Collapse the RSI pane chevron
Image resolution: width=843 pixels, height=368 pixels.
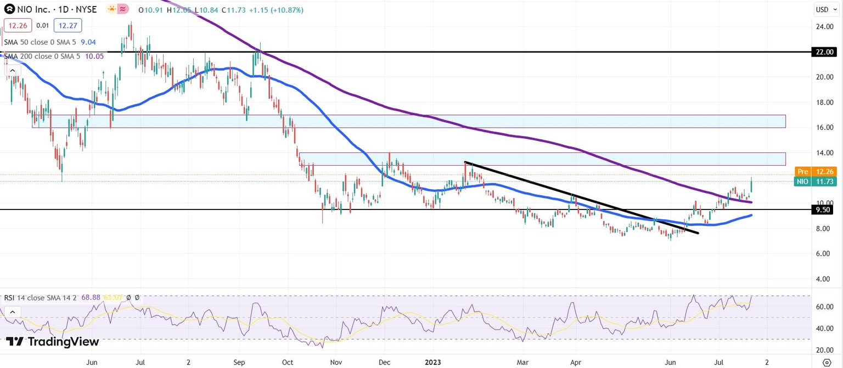(12, 312)
